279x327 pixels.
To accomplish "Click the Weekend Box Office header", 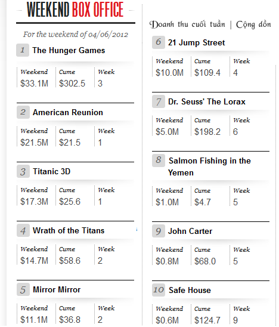I will tap(75, 10).
